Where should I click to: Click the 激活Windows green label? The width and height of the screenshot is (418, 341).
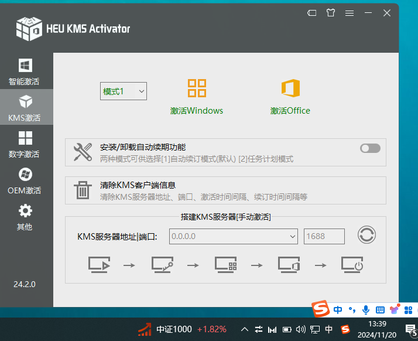pos(197,111)
